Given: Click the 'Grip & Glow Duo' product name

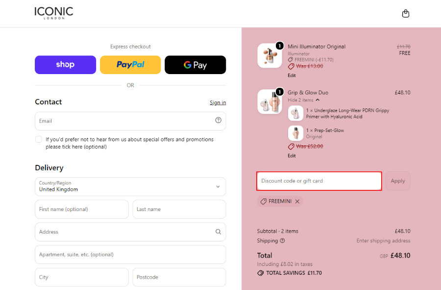Looking at the screenshot, I should (308, 93).
